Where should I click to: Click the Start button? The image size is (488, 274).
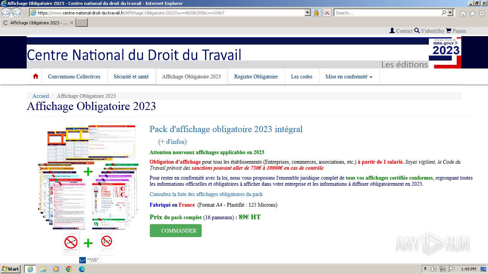(11, 269)
